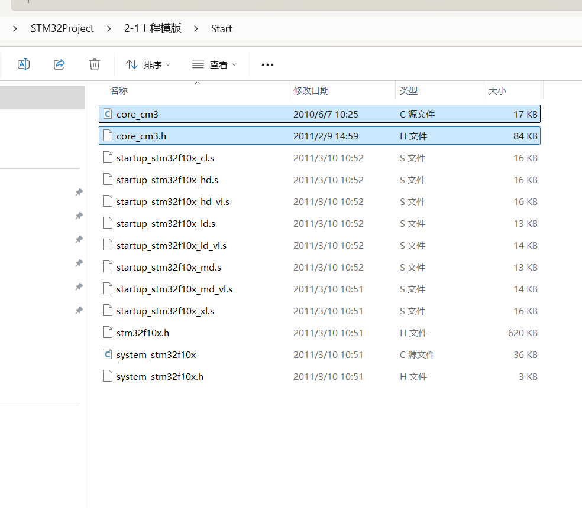This screenshot has height=508, width=582.
Task: Click the Rename toolbar icon
Action: click(x=24, y=64)
